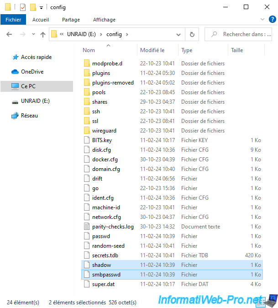Open the recent locations dropdown arrow
278x308 pixels.
(x=33, y=34)
